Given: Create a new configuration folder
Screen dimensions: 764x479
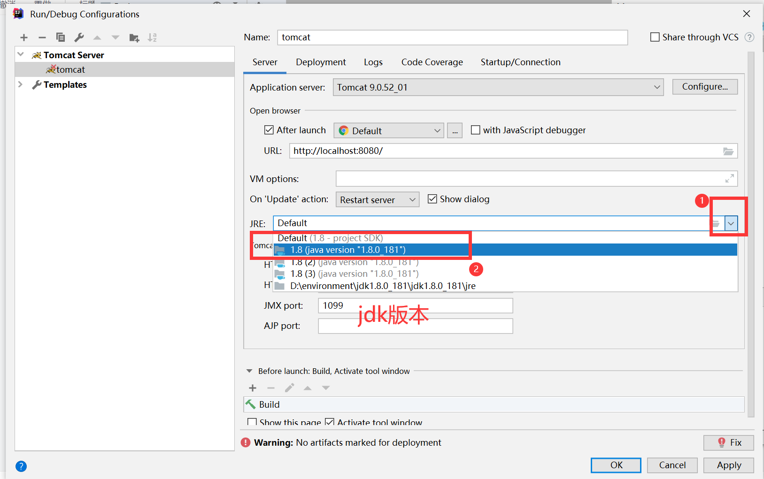Looking at the screenshot, I should click(134, 38).
